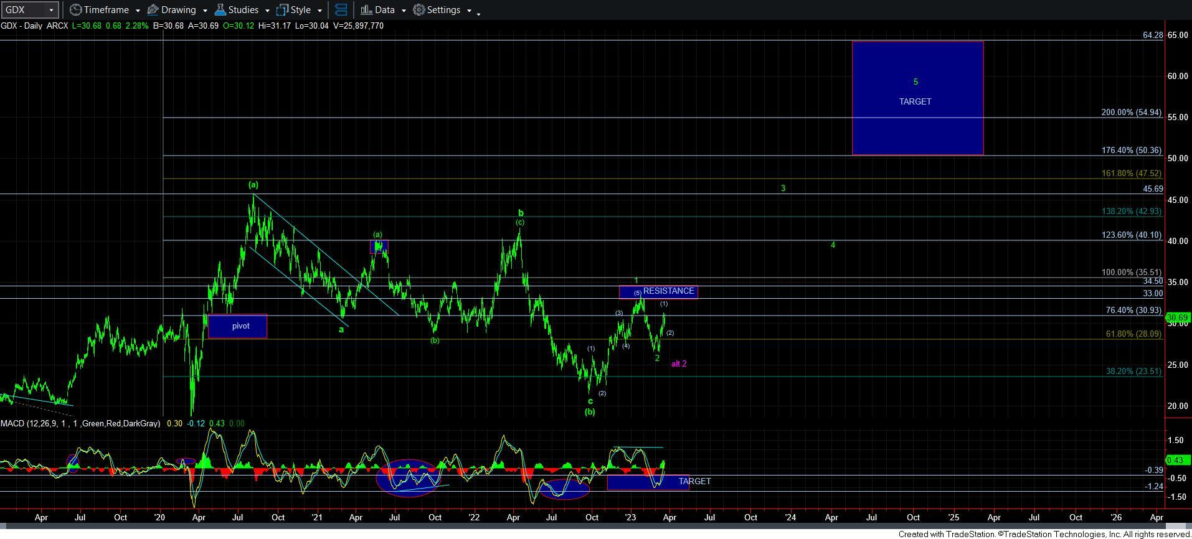
Task: Click the "'20" year label on time axis
Action: [x=159, y=517]
